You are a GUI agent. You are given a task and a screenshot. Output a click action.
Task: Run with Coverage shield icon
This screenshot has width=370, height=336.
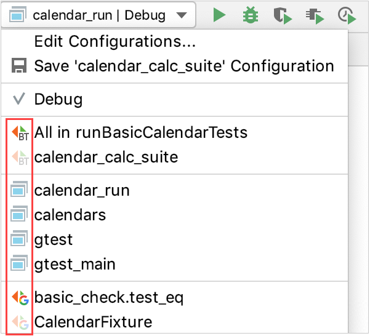coord(283,15)
